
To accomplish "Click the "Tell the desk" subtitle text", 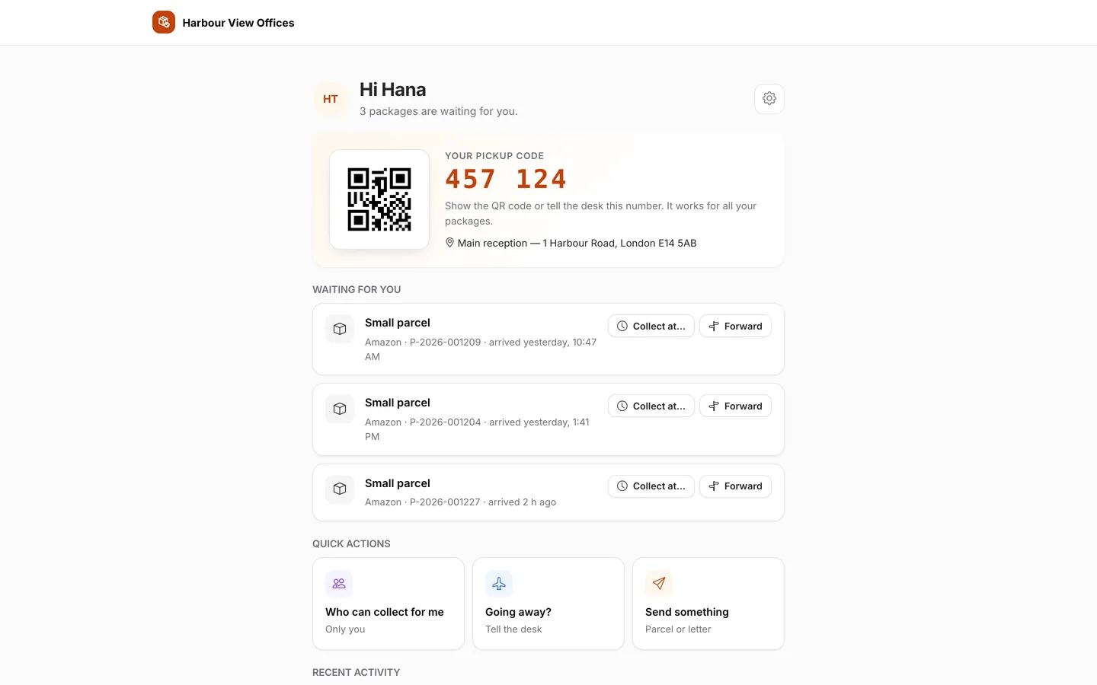I will 513,629.
